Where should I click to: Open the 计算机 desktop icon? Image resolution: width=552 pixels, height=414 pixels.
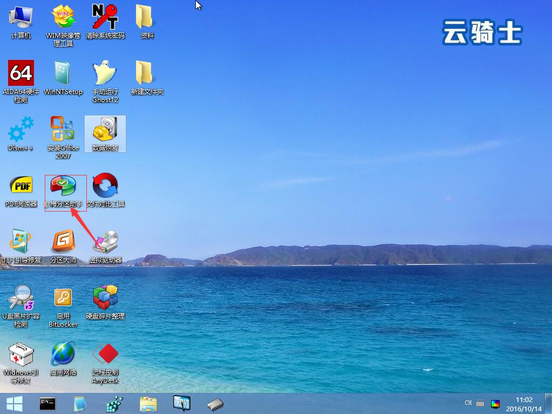pos(21,22)
